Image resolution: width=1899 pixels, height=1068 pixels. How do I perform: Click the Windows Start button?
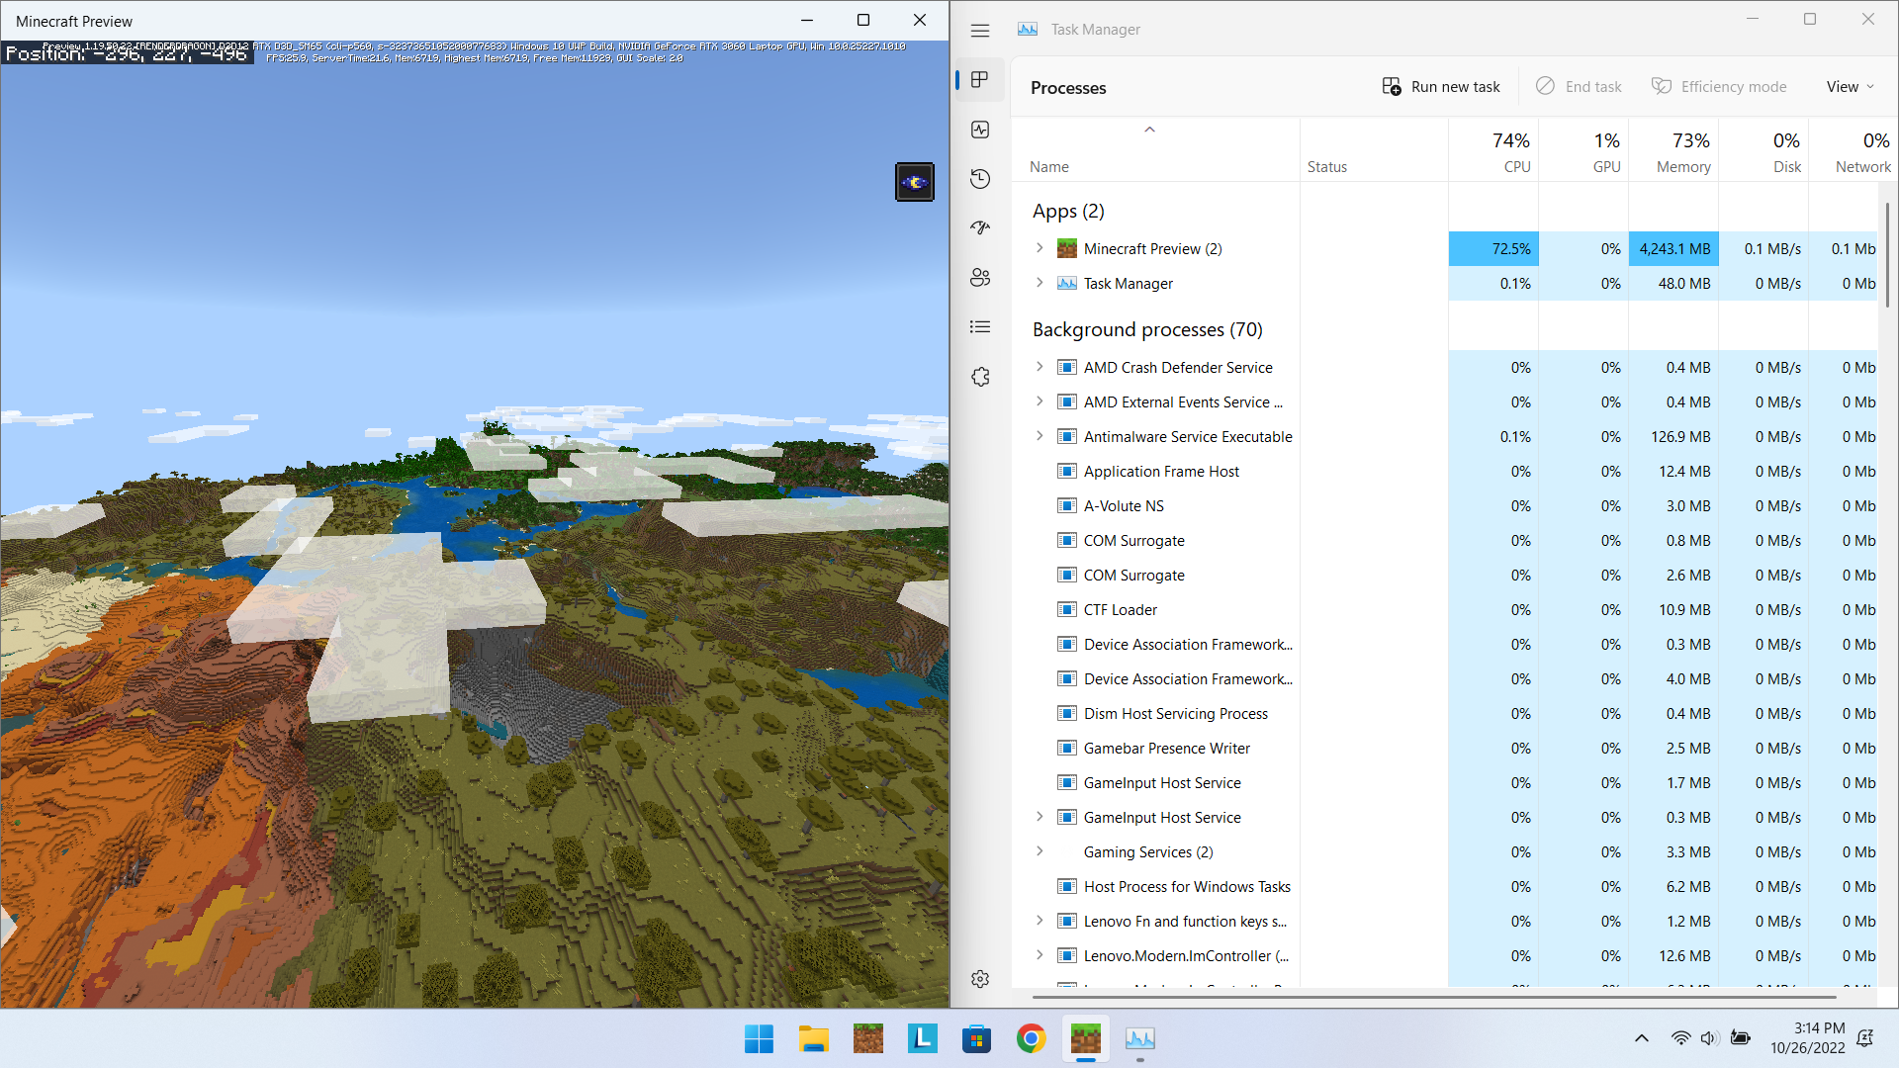[x=759, y=1038]
